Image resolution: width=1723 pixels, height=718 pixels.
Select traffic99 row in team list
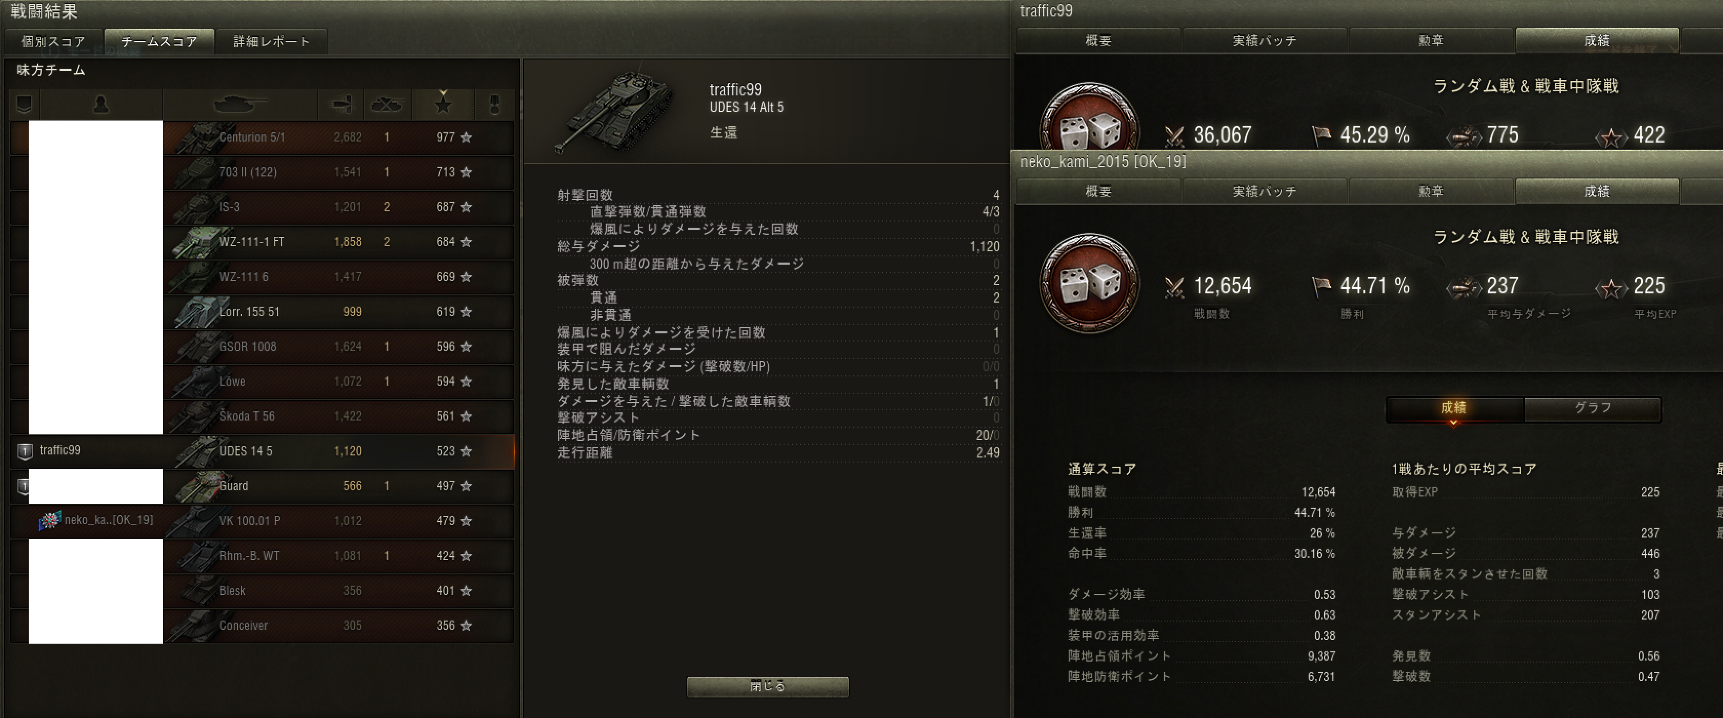pyautogui.click(x=262, y=451)
